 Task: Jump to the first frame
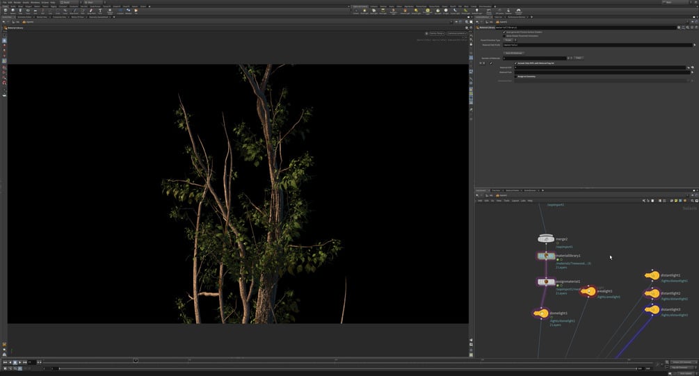click(5, 362)
